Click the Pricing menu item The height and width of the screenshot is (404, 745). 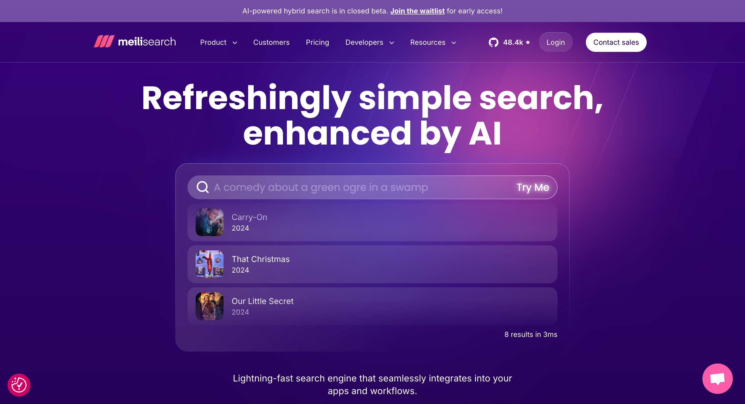(x=318, y=42)
